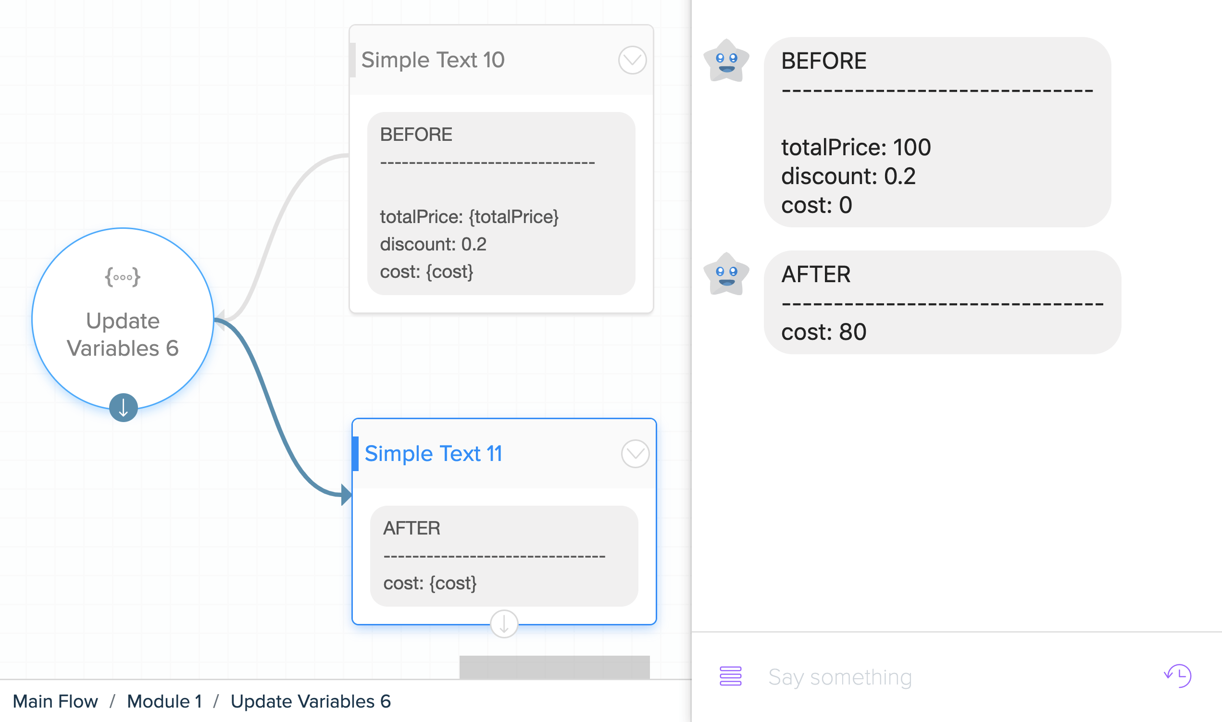Select the Simple Text 11 card title
Screen dimensions: 1222x722
(434, 453)
